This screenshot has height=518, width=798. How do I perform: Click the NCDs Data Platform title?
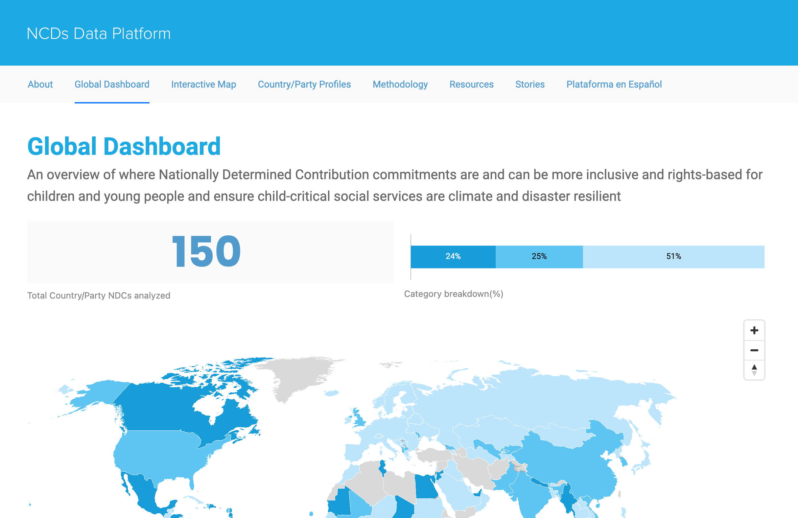(99, 33)
